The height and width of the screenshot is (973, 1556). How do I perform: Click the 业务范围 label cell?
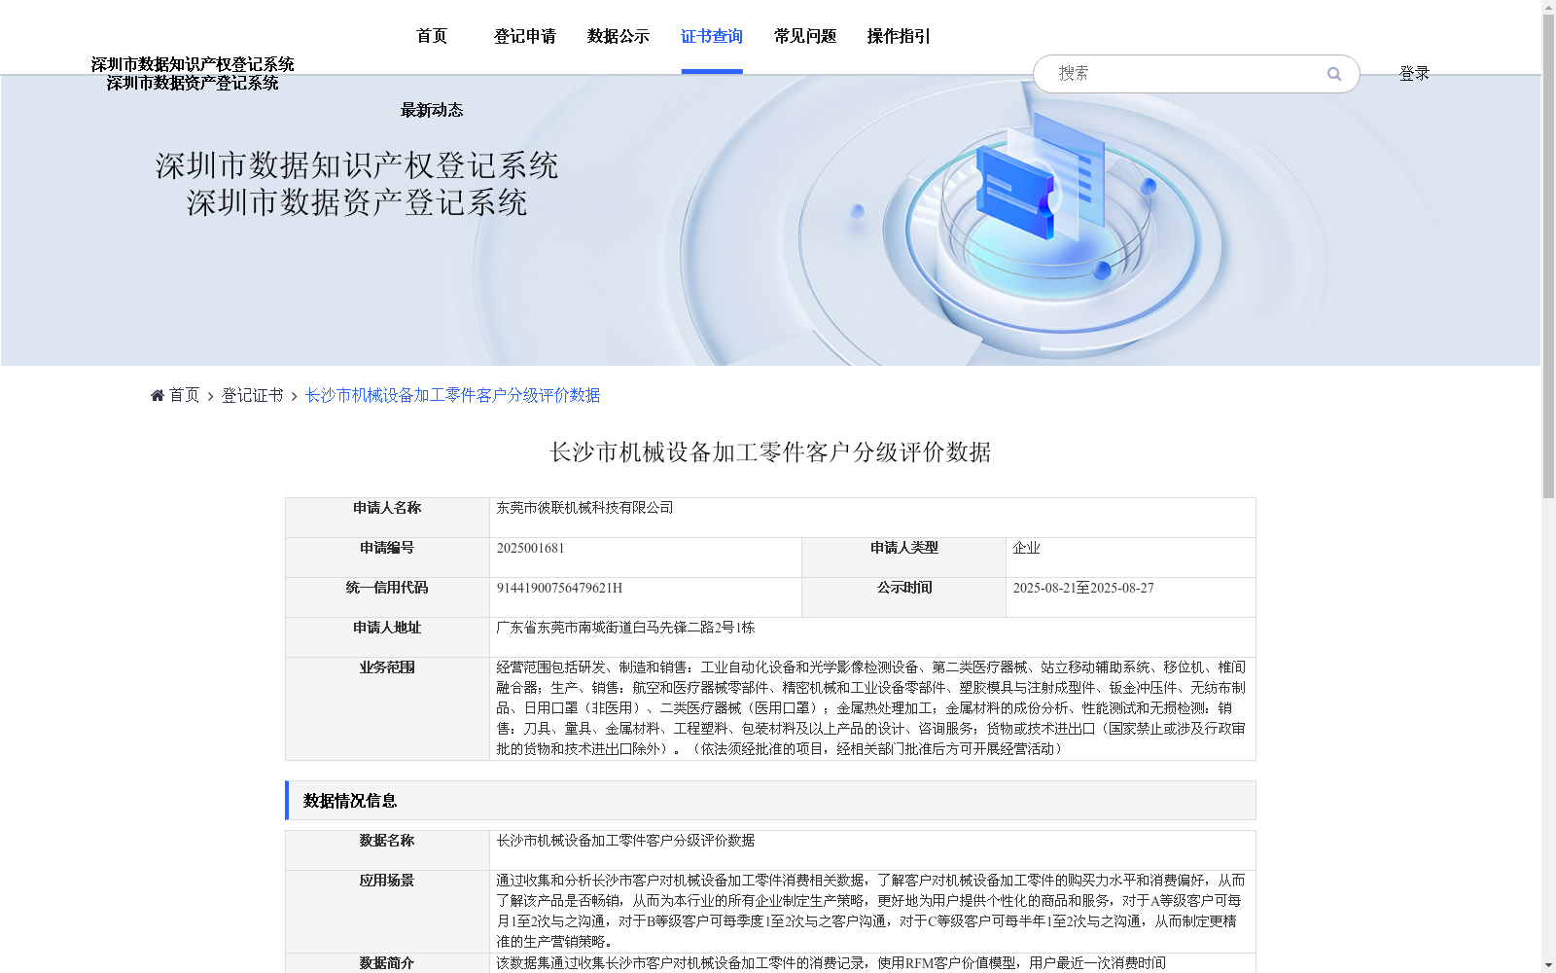click(x=387, y=708)
